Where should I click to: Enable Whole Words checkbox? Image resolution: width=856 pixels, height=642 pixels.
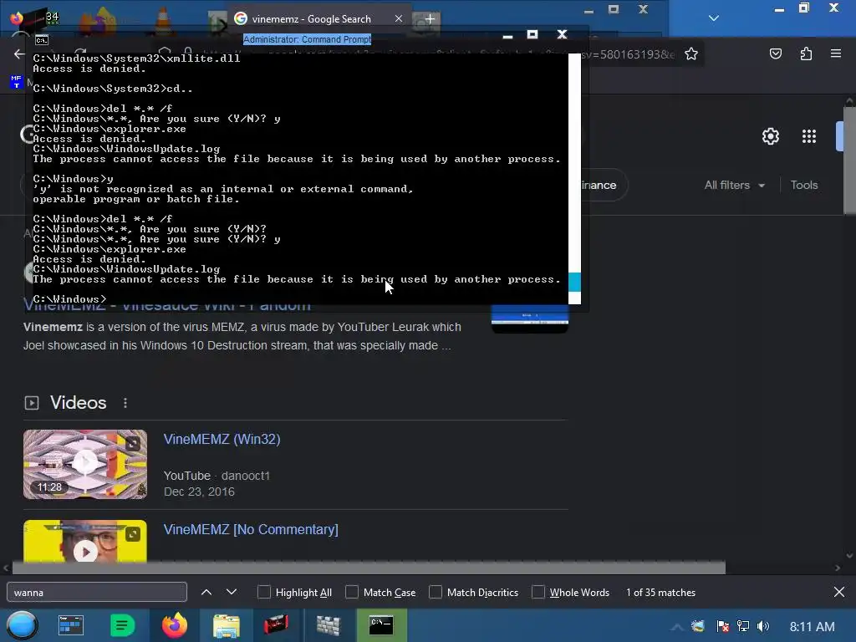point(538,593)
